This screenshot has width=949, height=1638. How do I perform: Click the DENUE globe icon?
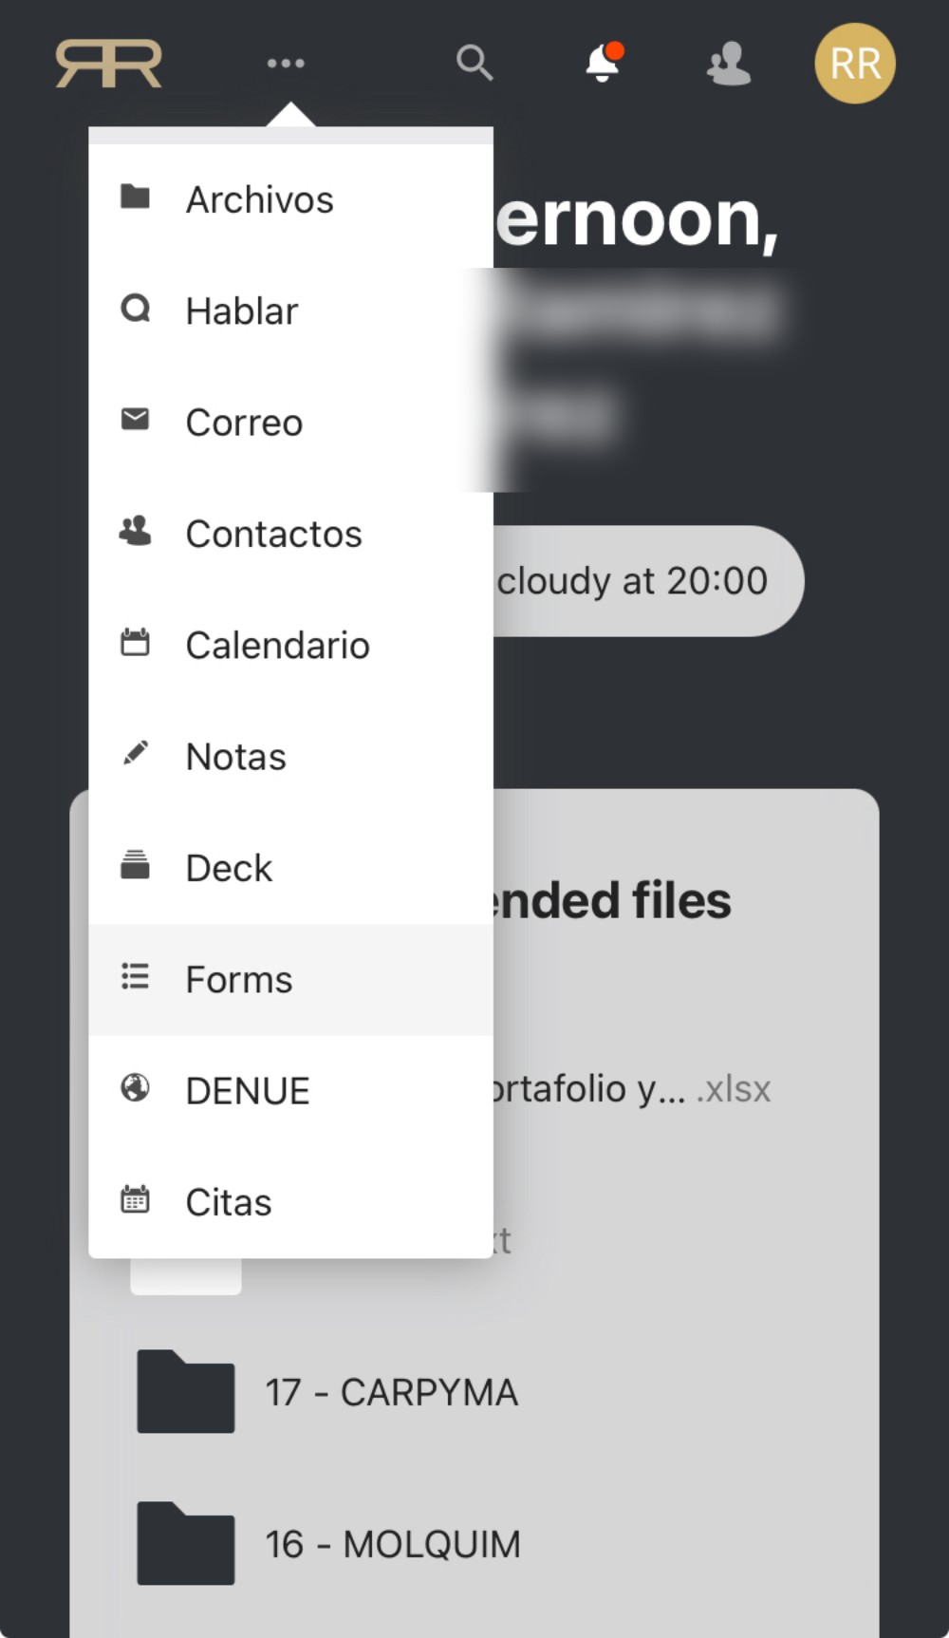[135, 1088]
